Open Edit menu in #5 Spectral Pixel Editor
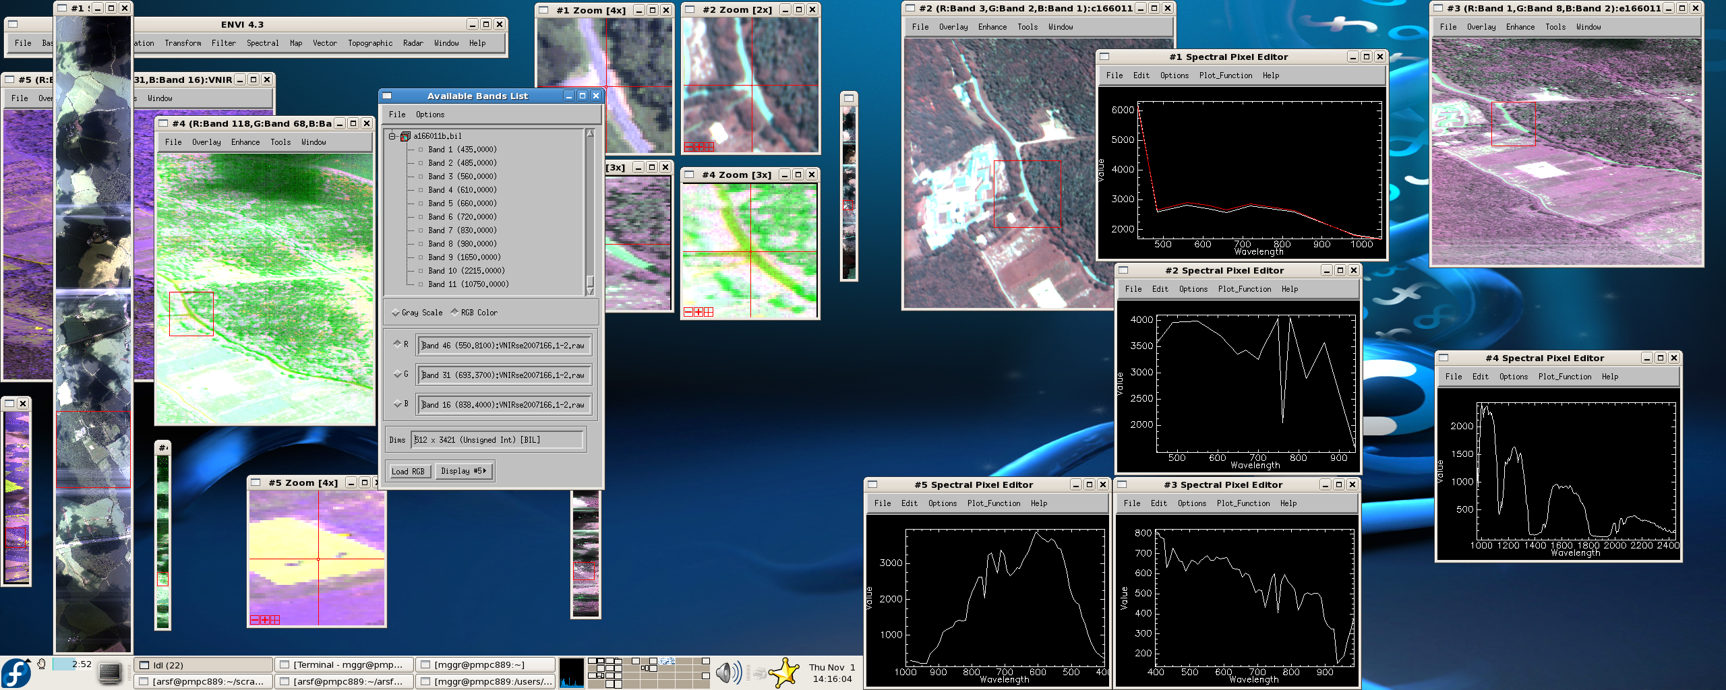This screenshot has height=690, width=1726. tap(910, 503)
